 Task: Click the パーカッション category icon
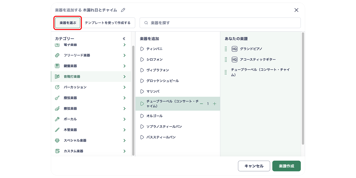tap(57, 87)
